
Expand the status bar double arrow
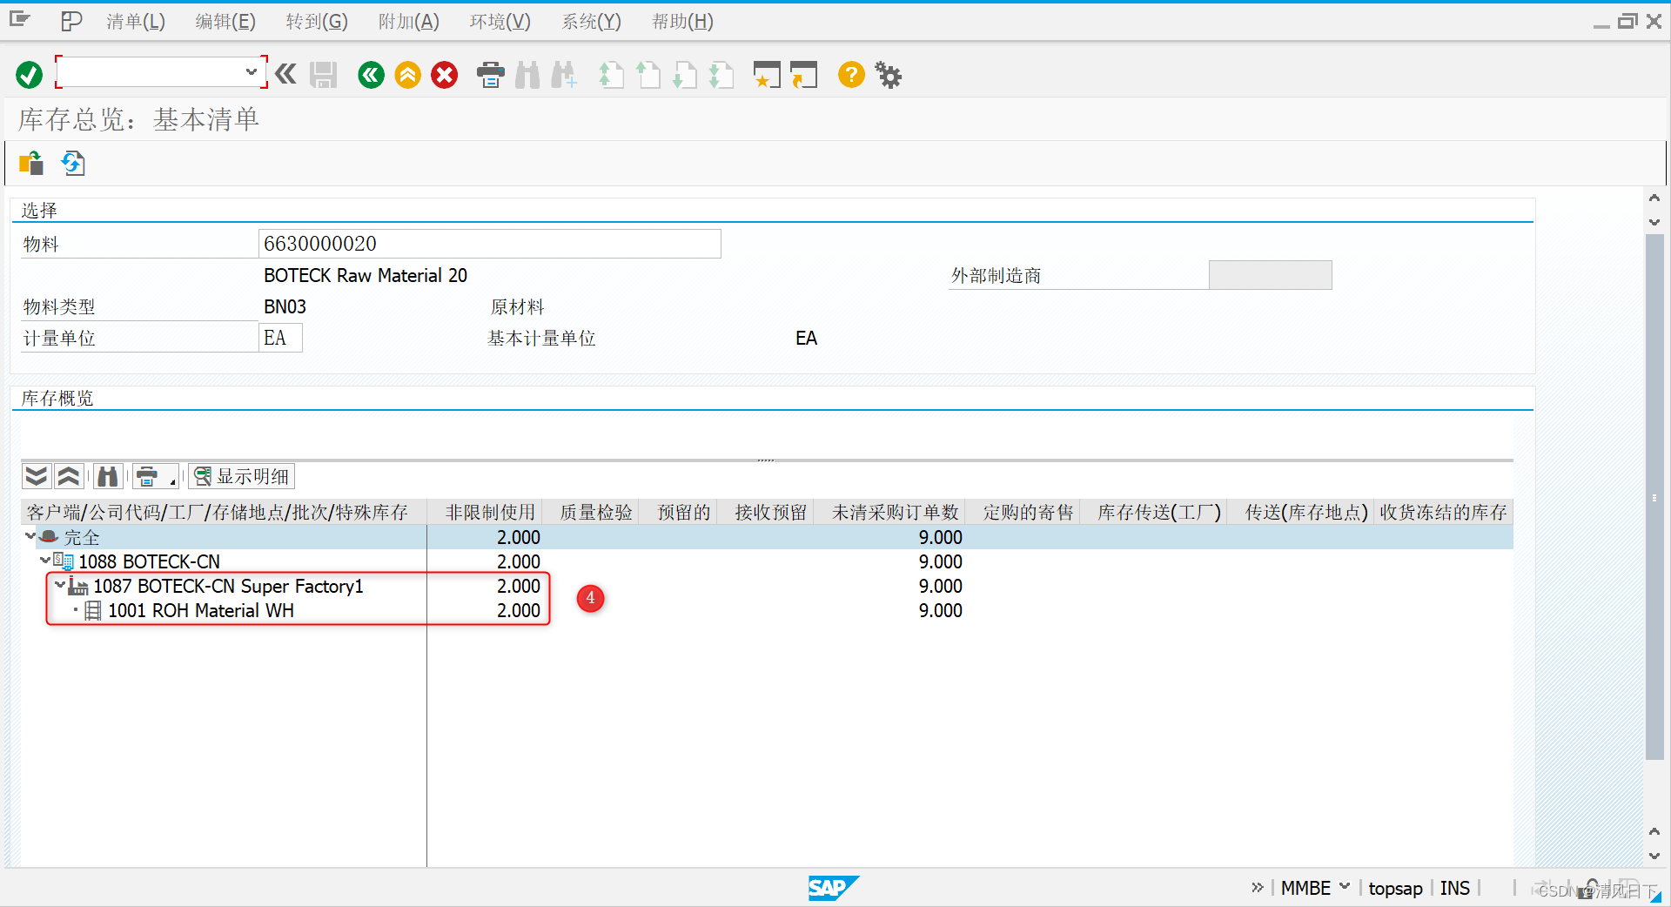[1257, 887]
